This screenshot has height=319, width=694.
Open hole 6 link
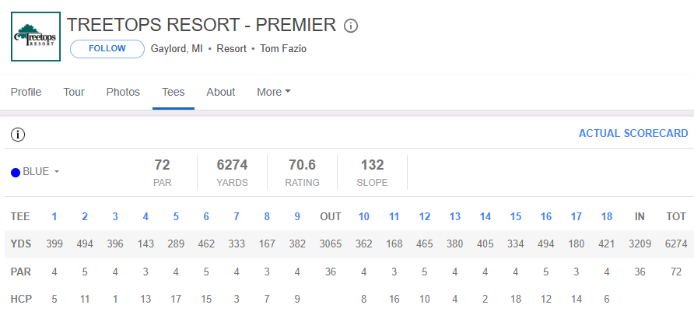(206, 216)
